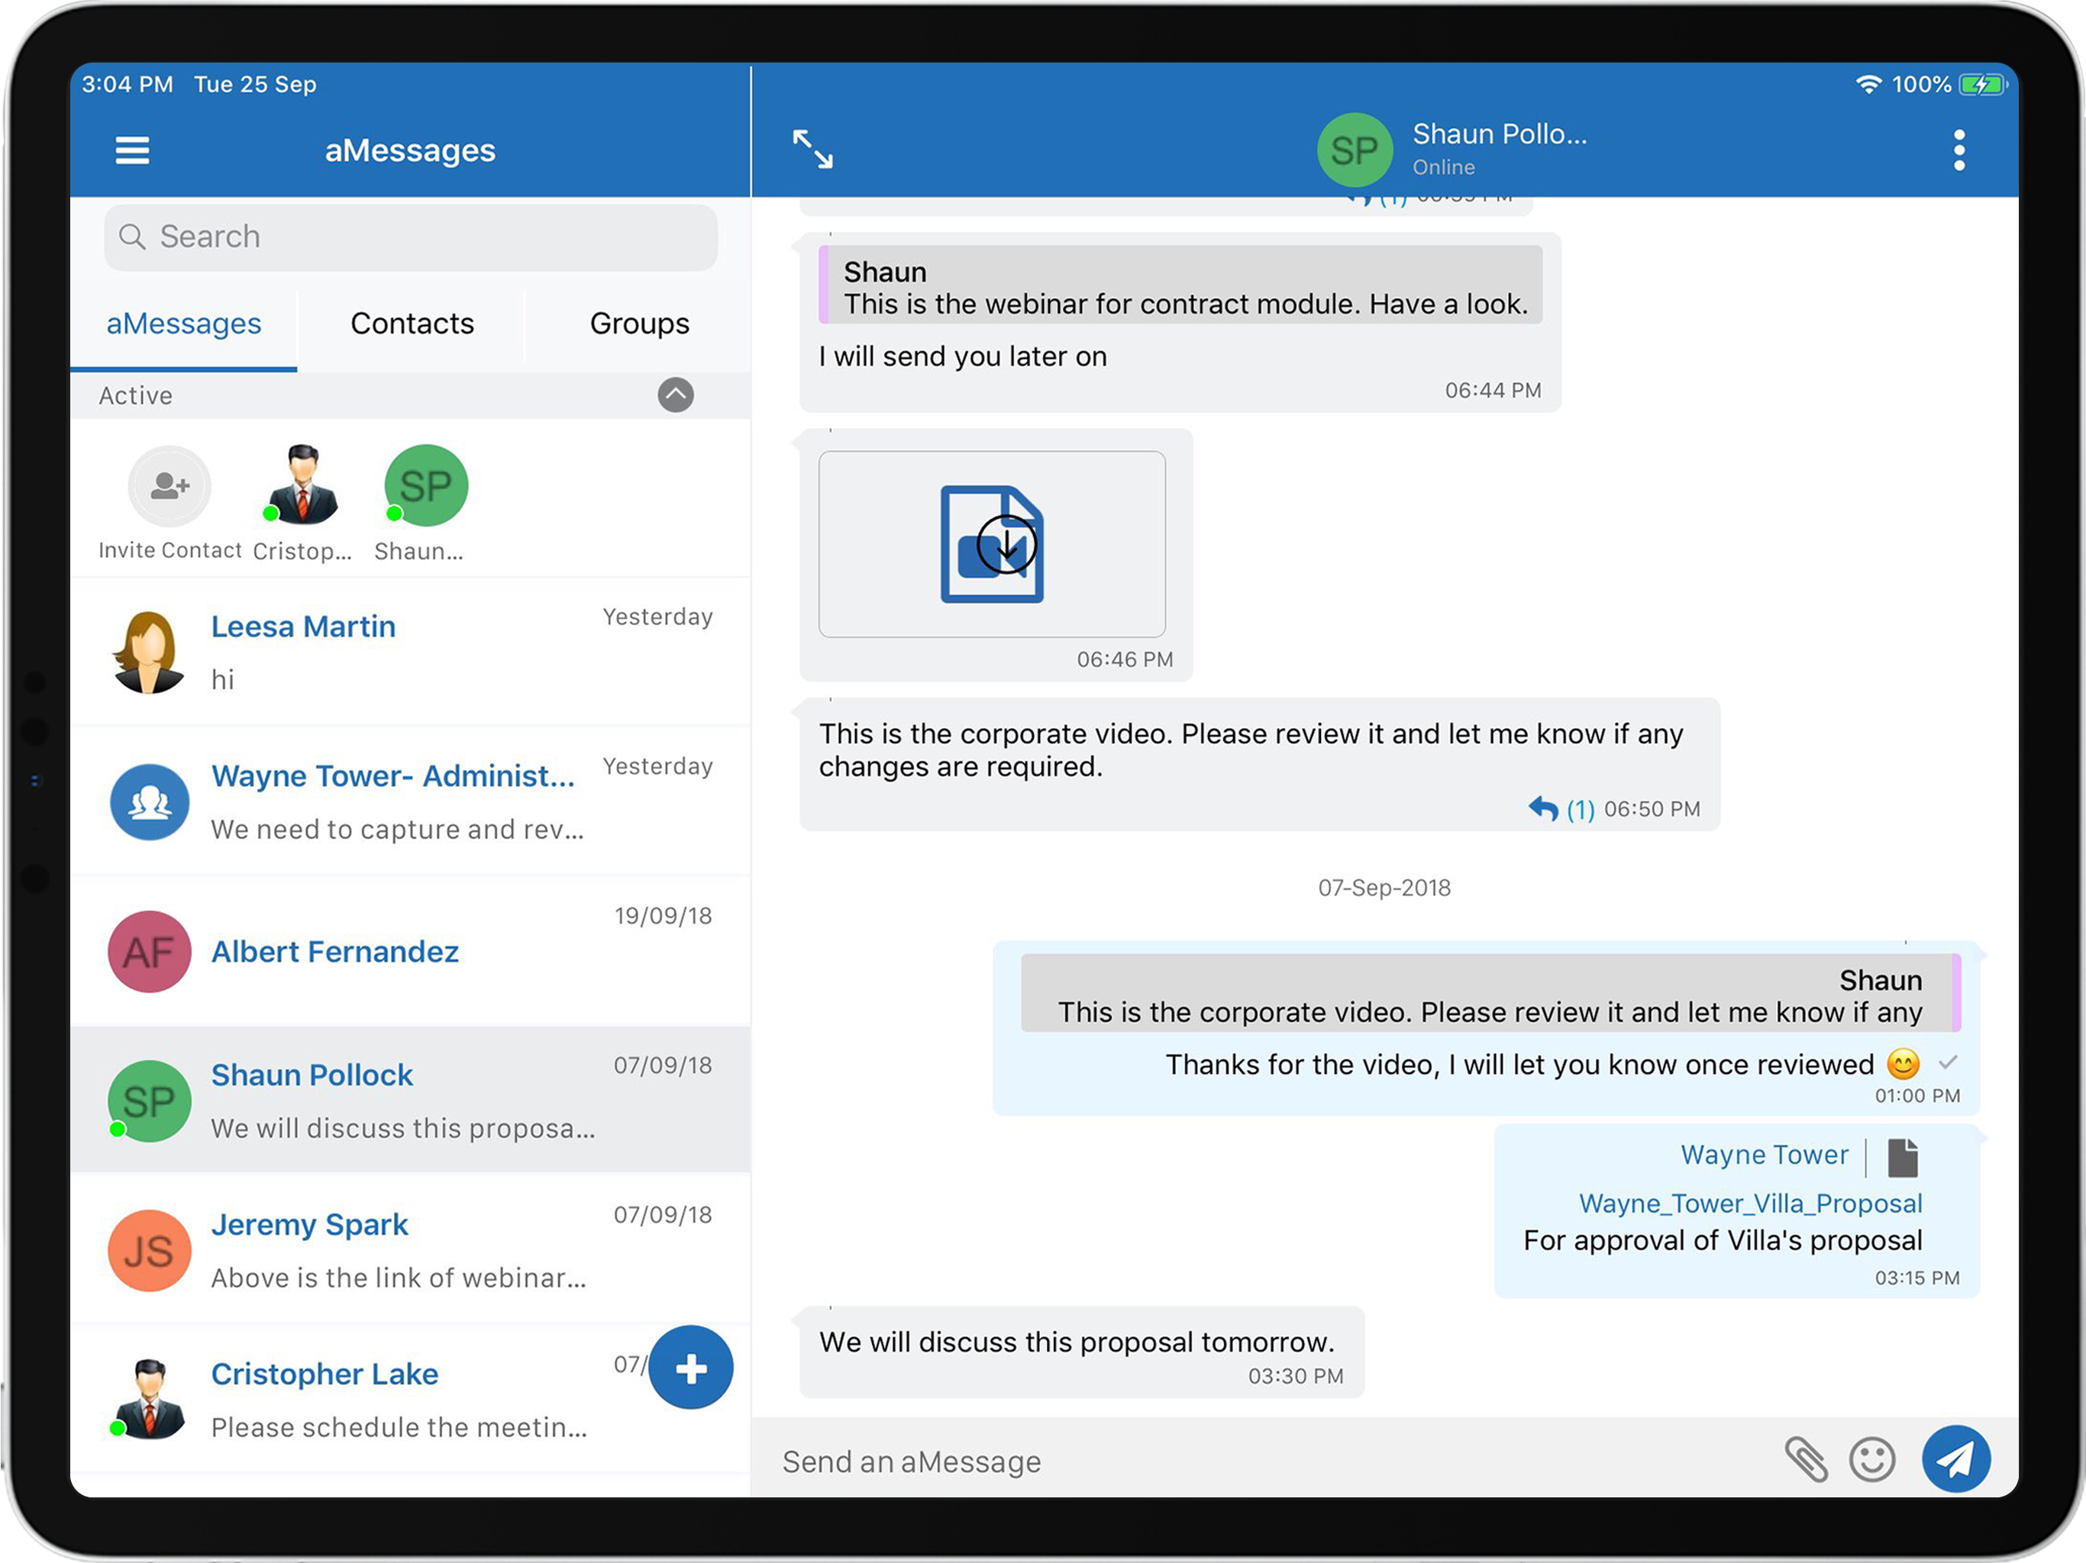Image resolution: width=2086 pixels, height=1563 pixels.
Task: Click Leesa Martin's avatar
Action: coord(148,652)
